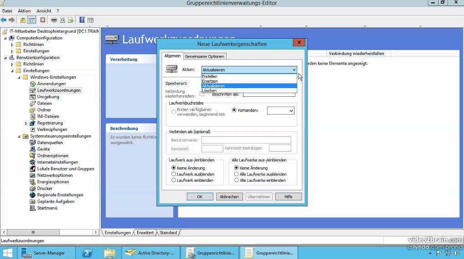Choose 'Laufwerk einblenden' radio option
464x259 pixels.
coord(174,180)
